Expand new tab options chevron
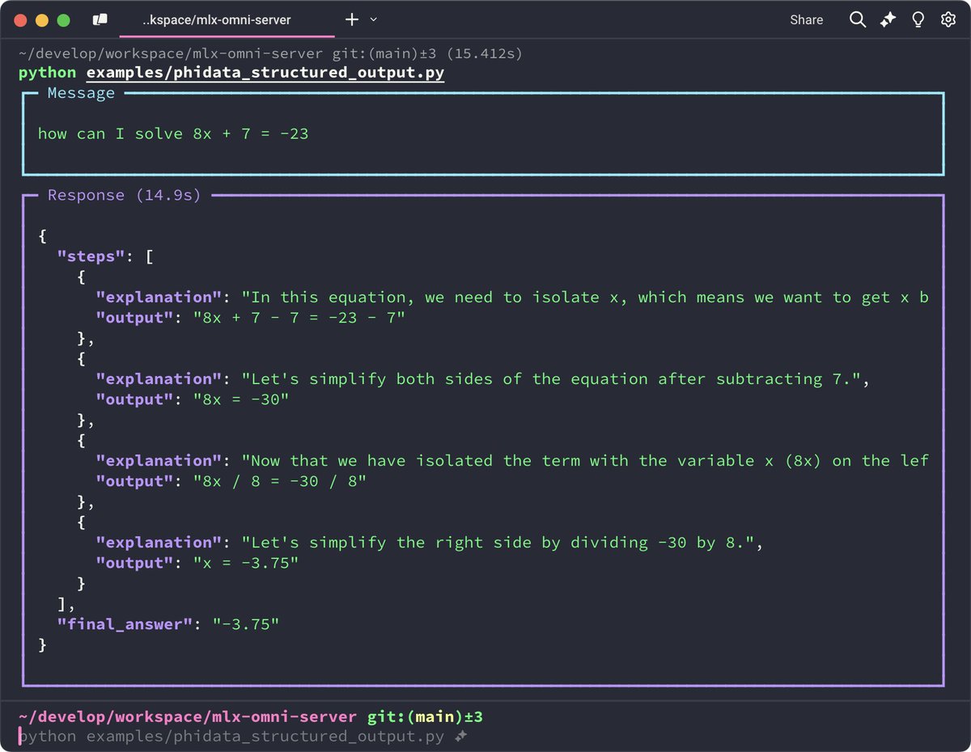Screen dimensions: 971x752 point(373,19)
